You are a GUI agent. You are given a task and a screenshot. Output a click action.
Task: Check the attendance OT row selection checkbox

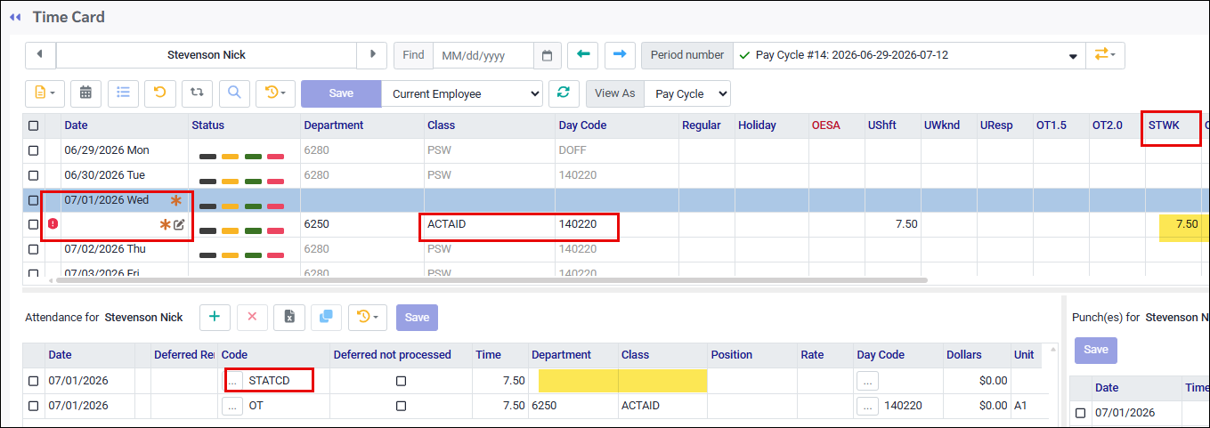point(33,406)
